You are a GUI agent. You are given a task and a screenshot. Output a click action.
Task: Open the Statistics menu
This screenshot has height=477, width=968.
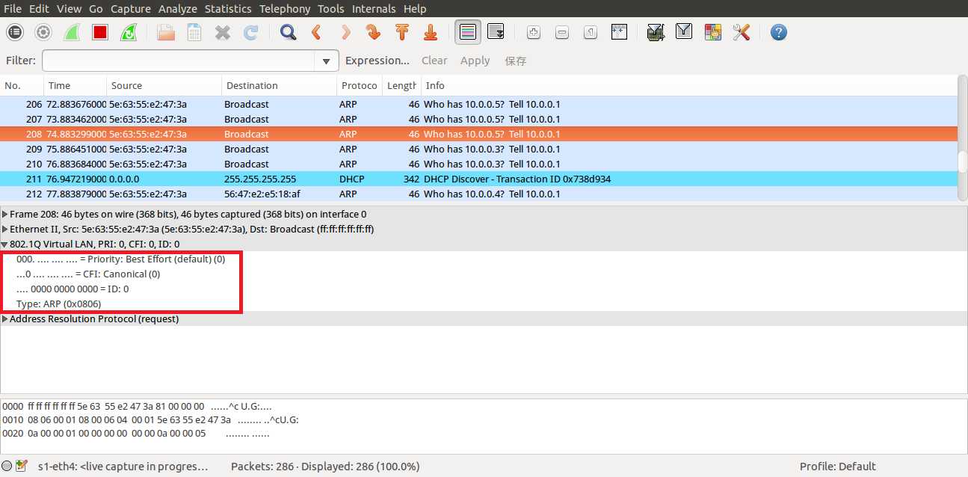click(228, 9)
